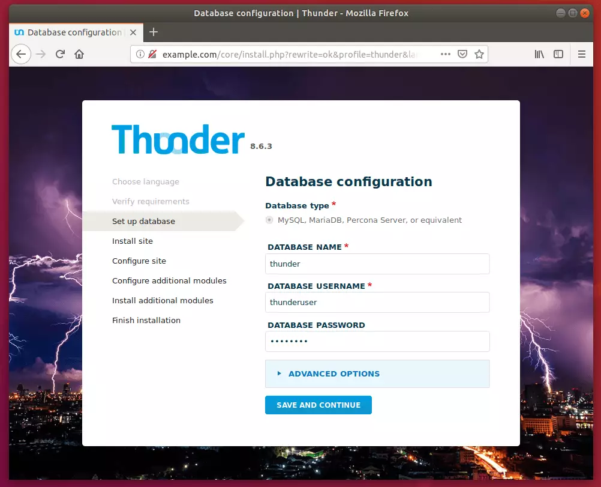Focus the Database Password field

click(x=377, y=341)
